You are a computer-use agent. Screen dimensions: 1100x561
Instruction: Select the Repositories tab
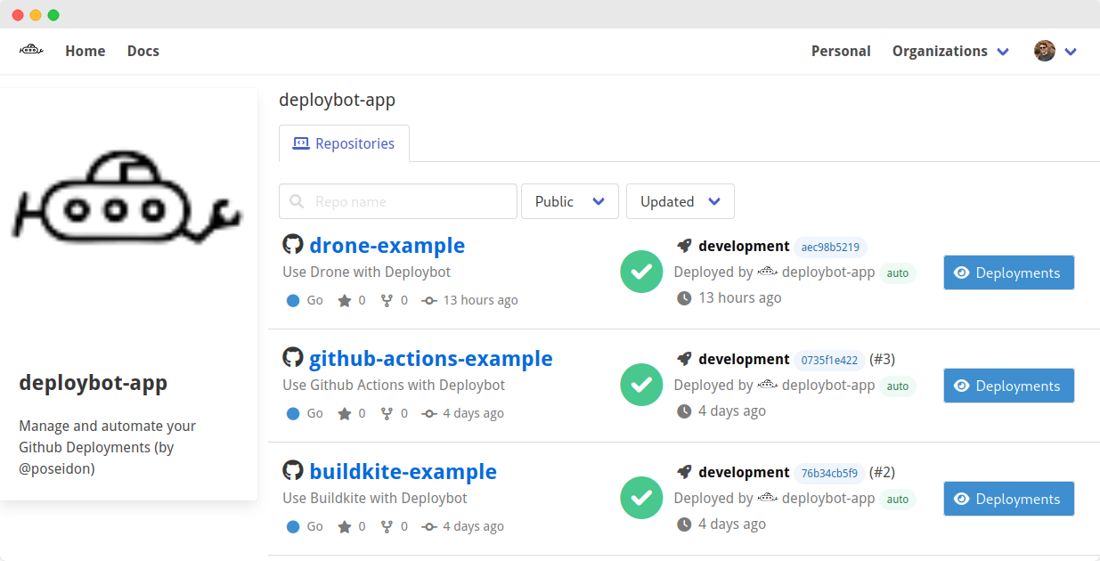(344, 143)
